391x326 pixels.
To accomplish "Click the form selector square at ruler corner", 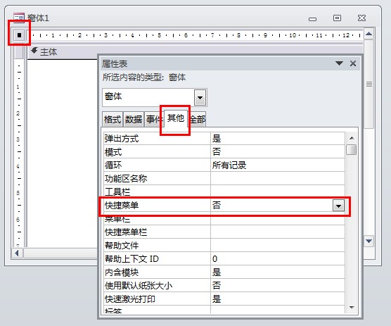I will [19, 35].
